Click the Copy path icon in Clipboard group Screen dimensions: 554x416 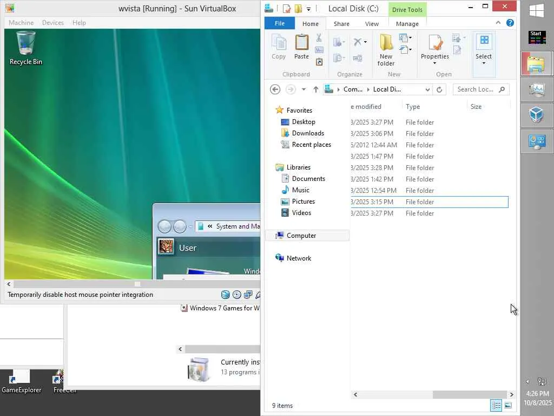(x=319, y=50)
